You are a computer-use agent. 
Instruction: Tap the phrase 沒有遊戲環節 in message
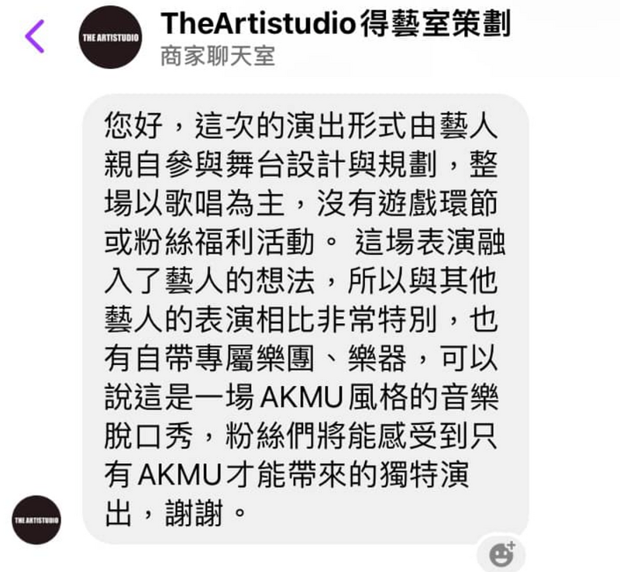(408, 203)
